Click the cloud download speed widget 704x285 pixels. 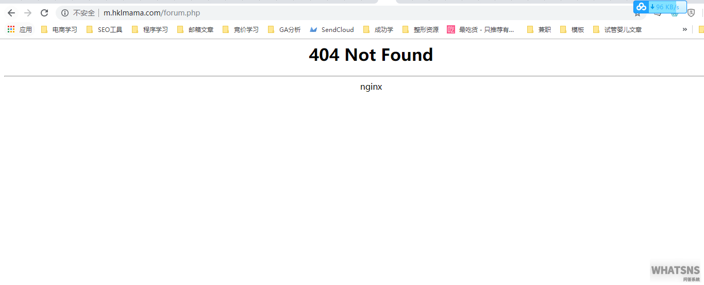click(x=660, y=7)
